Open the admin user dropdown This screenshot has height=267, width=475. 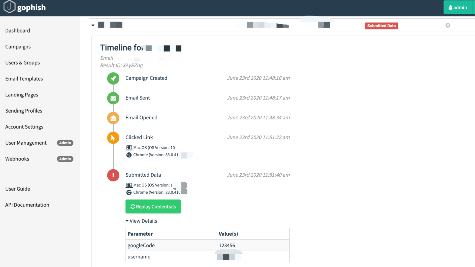pyautogui.click(x=458, y=8)
